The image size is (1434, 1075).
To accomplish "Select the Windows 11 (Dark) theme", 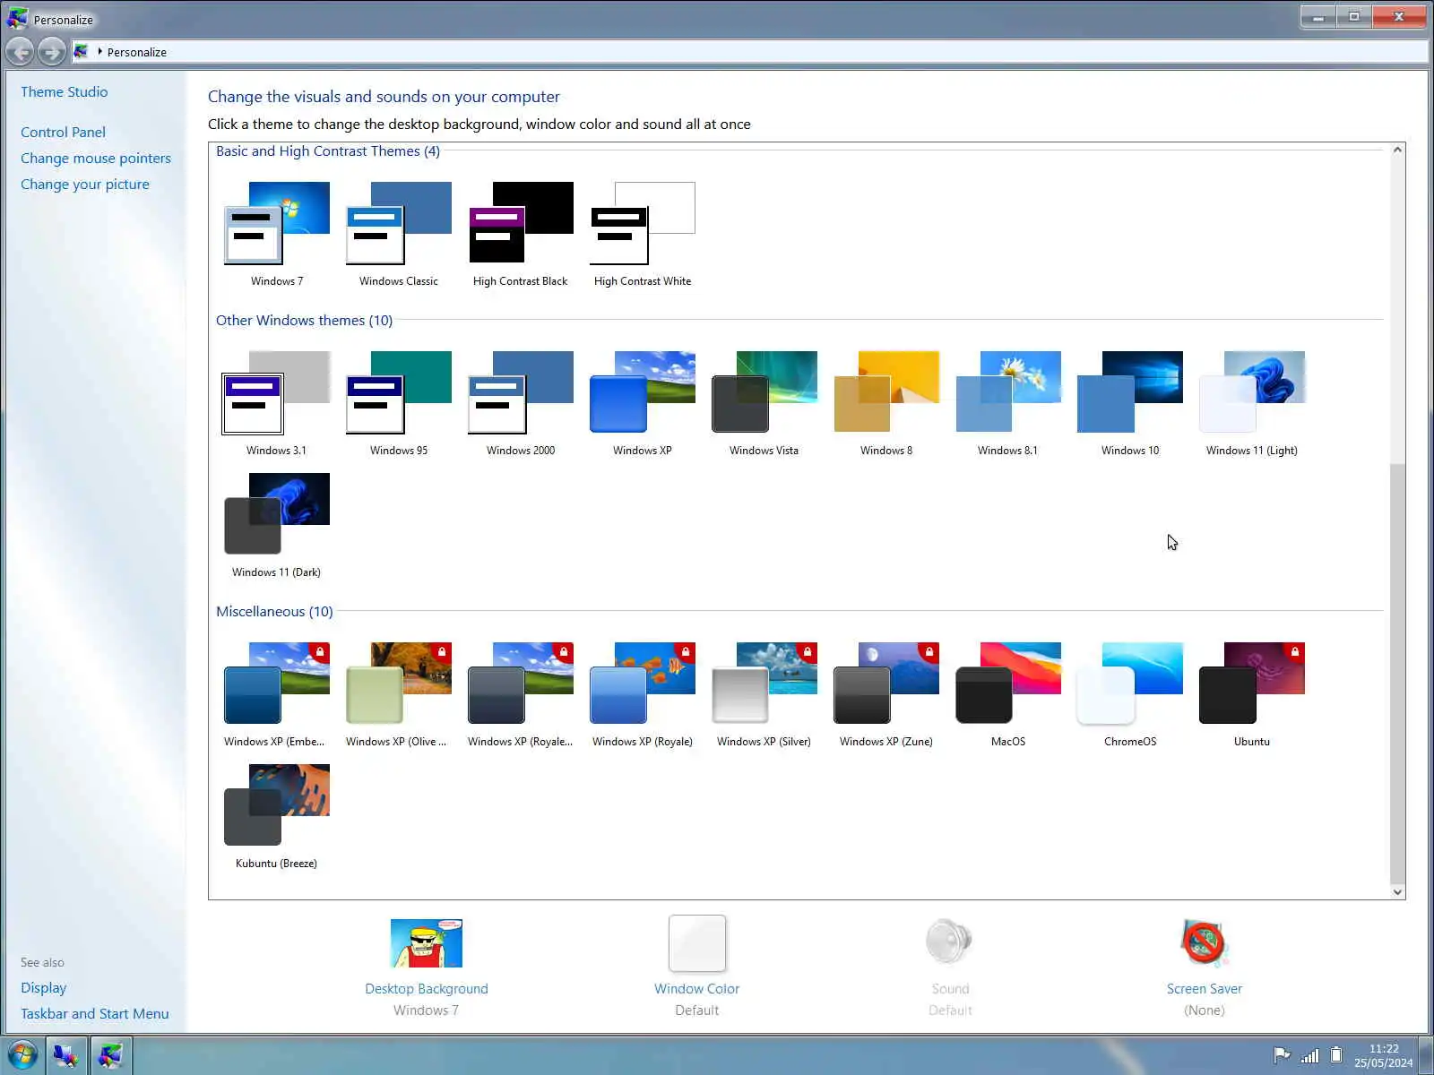I will (277, 525).
